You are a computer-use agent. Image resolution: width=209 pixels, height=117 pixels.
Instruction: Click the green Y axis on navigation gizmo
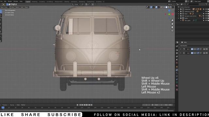[169, 14]
